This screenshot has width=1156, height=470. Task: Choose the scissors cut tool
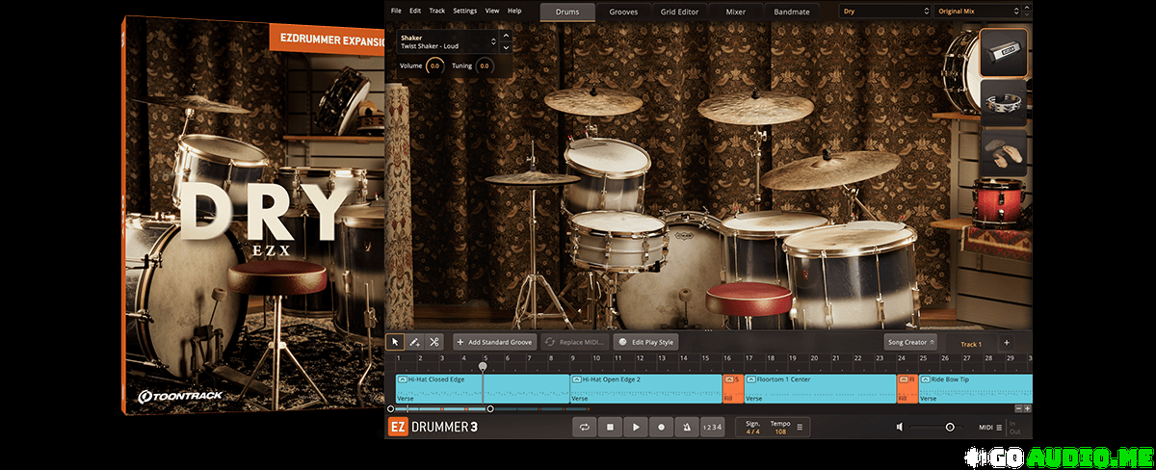[434, 342]
